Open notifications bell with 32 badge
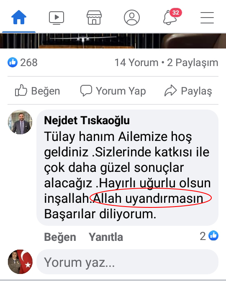Screen dimensions: 226x281 (x=172, y=17)
